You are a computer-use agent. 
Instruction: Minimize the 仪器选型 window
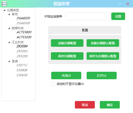click(120, 4)
